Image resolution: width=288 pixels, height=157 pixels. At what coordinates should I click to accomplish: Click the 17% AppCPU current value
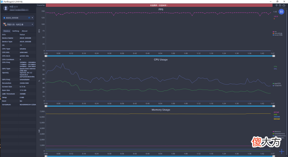pyautogui.click(x=275, y=67)
